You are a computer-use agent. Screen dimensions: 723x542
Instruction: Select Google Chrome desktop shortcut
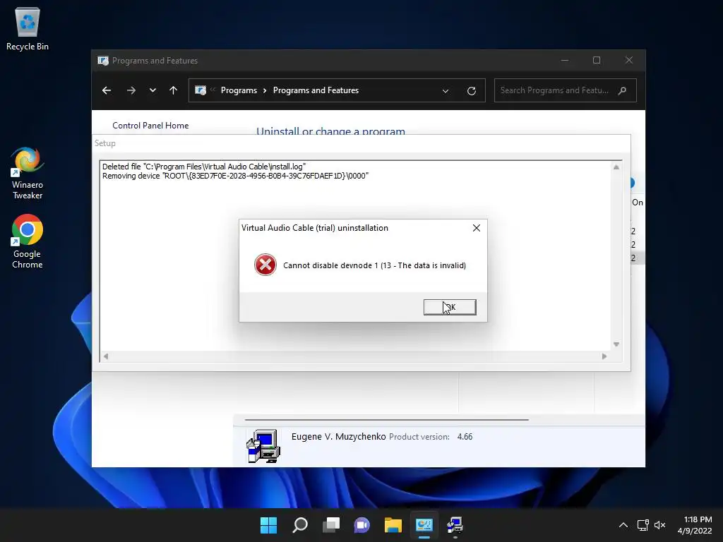tap(28, 241)
